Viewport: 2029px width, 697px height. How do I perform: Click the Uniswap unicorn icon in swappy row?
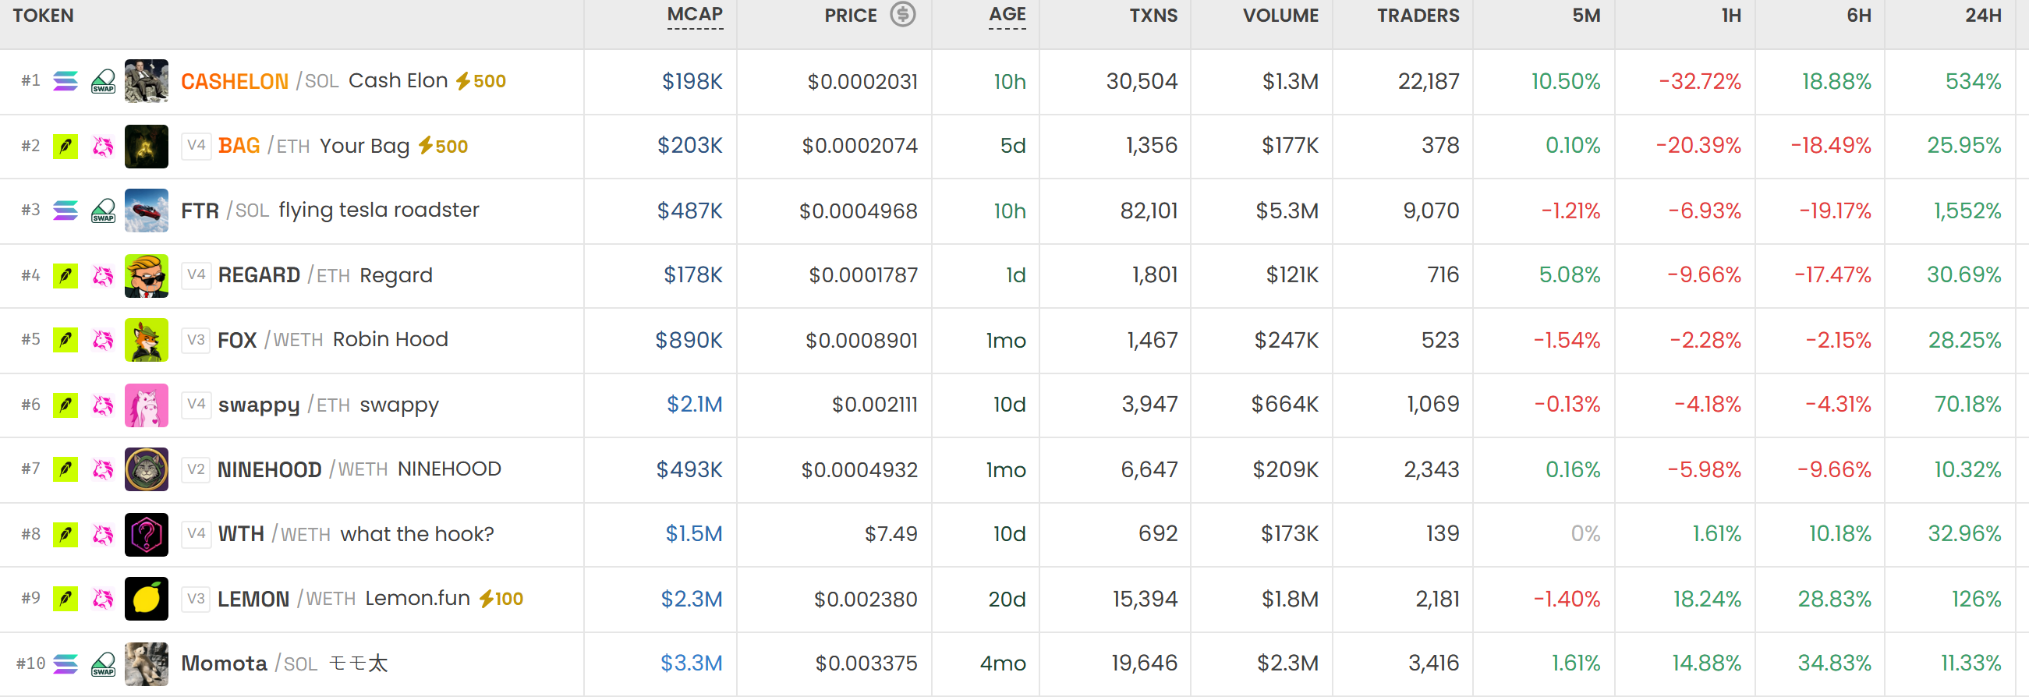[103, 405]
